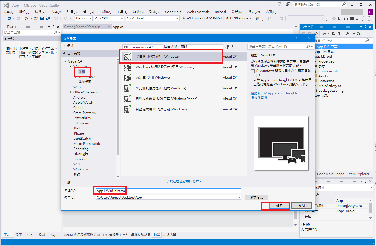Switch template list to medium icons view
This screenshot has width=376, height=246.
click(x=234, y=47)
